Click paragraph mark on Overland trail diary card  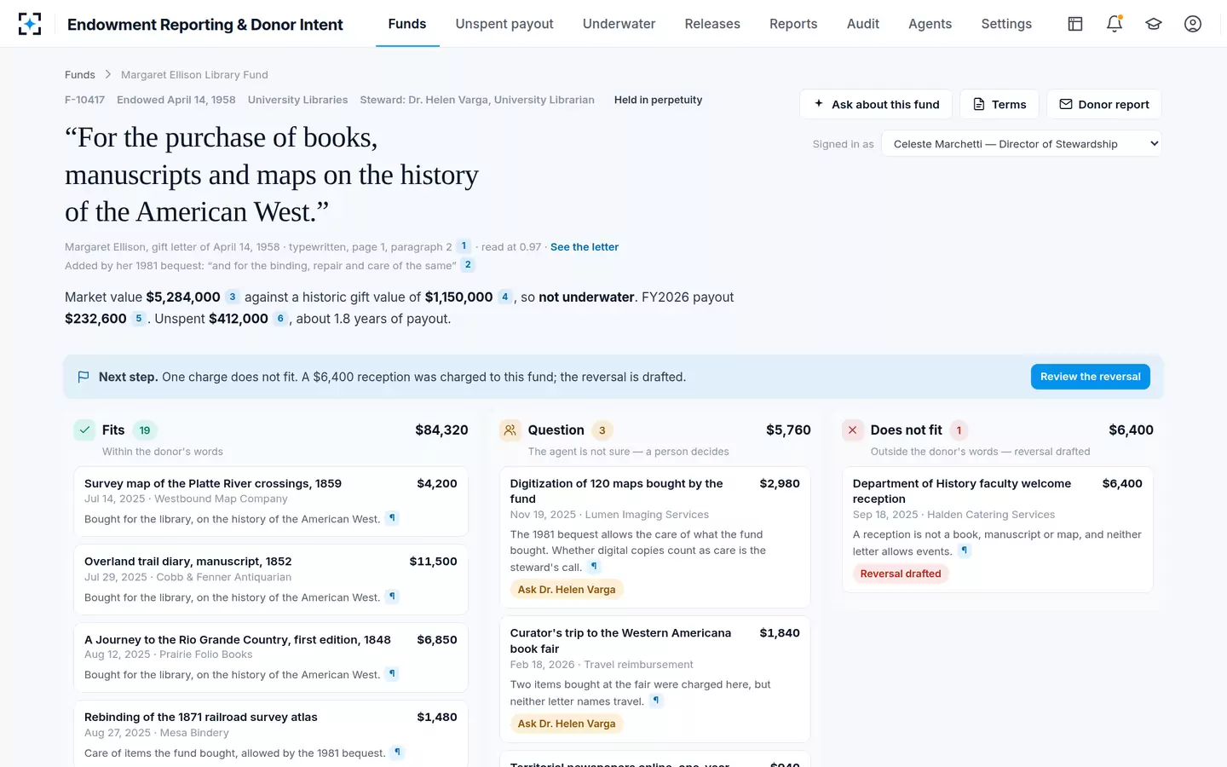pyautogui.click(x=392, y=597)
